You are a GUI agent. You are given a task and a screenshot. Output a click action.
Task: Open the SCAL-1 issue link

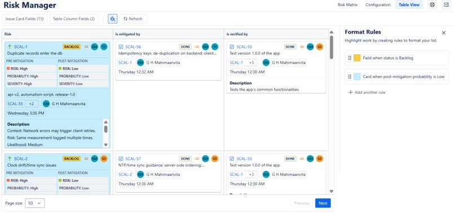(x=21, y=47)
